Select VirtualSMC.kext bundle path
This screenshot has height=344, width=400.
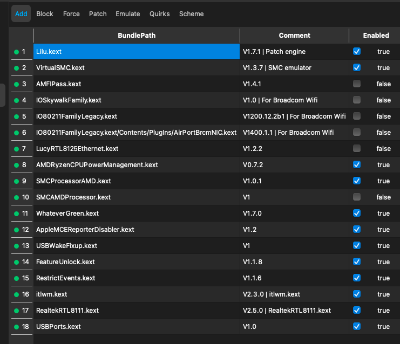pos(137,68)
